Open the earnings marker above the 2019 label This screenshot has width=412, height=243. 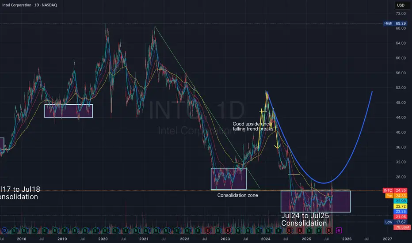click(65, 230)
